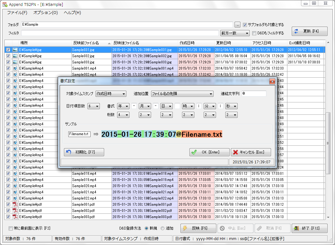Click the green checkmark icon on OK button

click(x=194, y=152)
